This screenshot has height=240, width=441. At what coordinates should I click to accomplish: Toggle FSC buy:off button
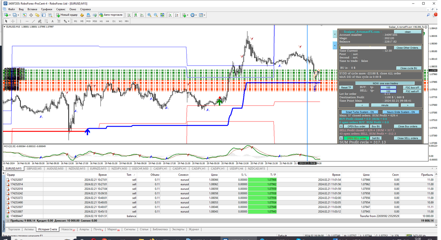[412, 87]
